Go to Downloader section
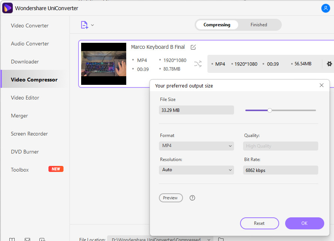This screenshot has height=241, width=334. click(x=25, y=62)
